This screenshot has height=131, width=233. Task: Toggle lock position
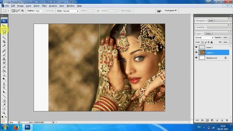point(209,42)
